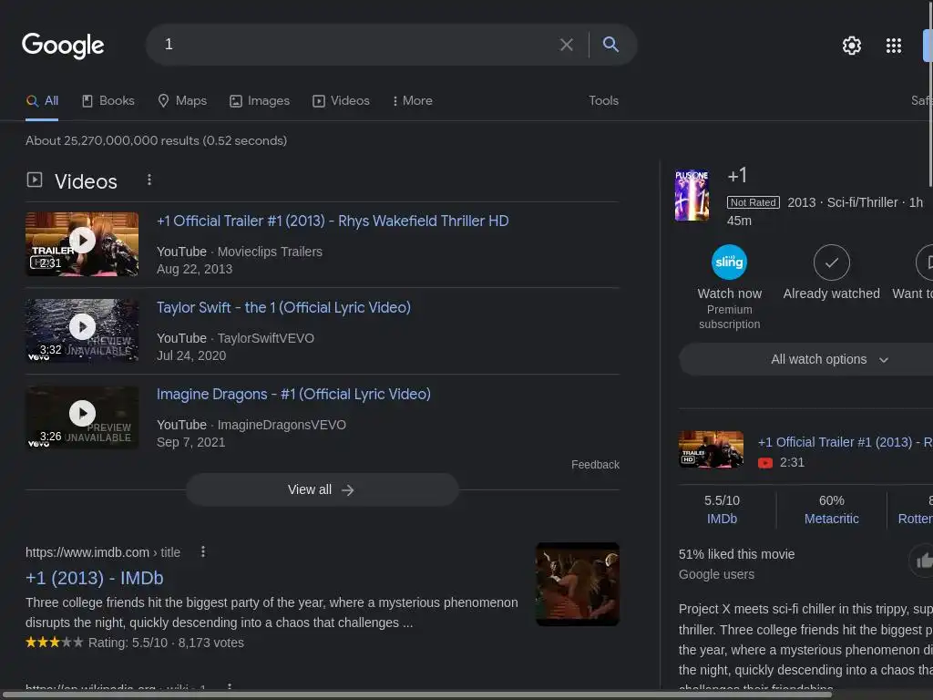The height and width of the screenshot is (700, 933).
Task: Click the Videos section play-box icon
Action: click(x=35, y=180)
